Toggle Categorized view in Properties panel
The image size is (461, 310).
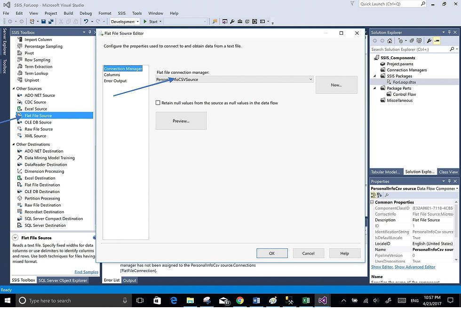coord(374,195)
